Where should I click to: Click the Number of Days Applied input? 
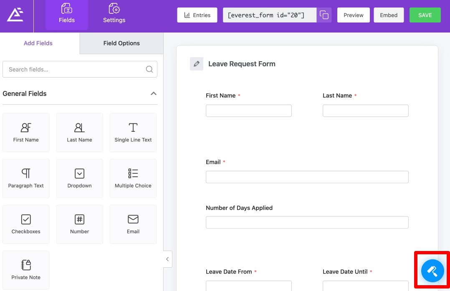(x=307, y=223)
